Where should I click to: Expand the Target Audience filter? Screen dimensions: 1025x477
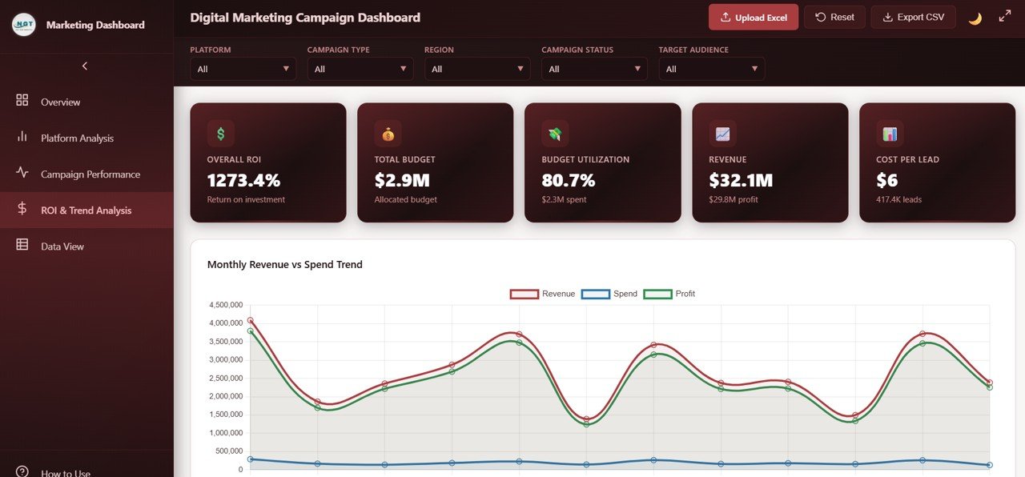pos(711,69)
